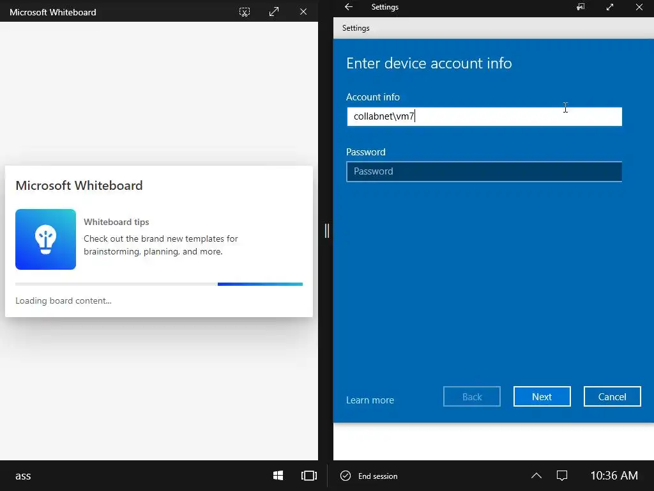Click the cast icon in Settings title bar
Screen dimensions: 654x491
[580, 6]
